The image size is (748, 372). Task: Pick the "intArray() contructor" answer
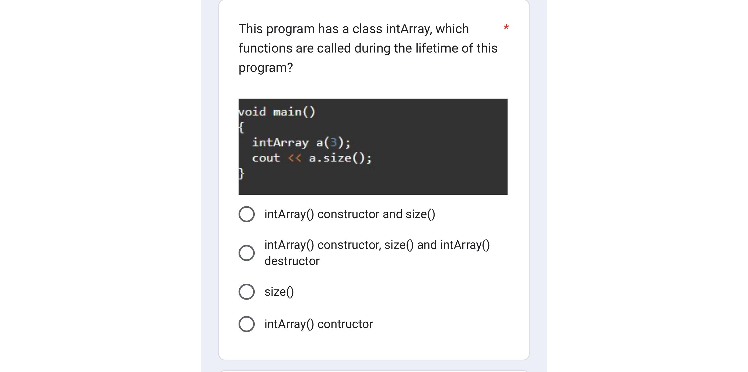pos(319,324)
